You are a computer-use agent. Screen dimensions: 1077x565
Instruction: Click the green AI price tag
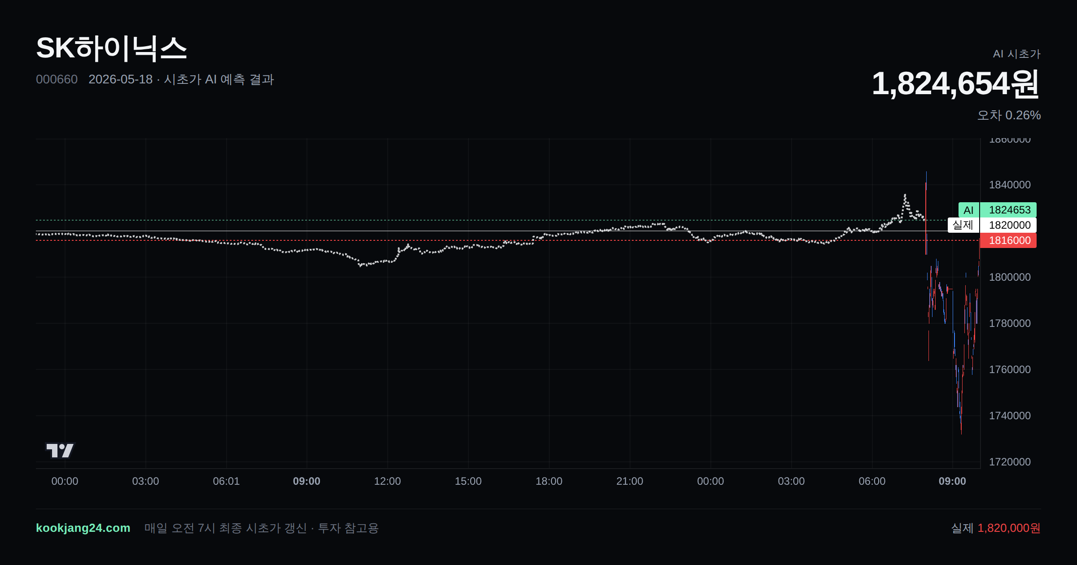tap(968, 210)
